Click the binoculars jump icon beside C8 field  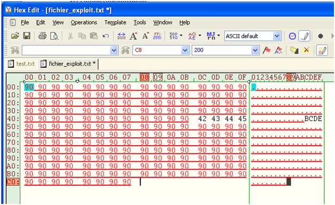point(126,50)
